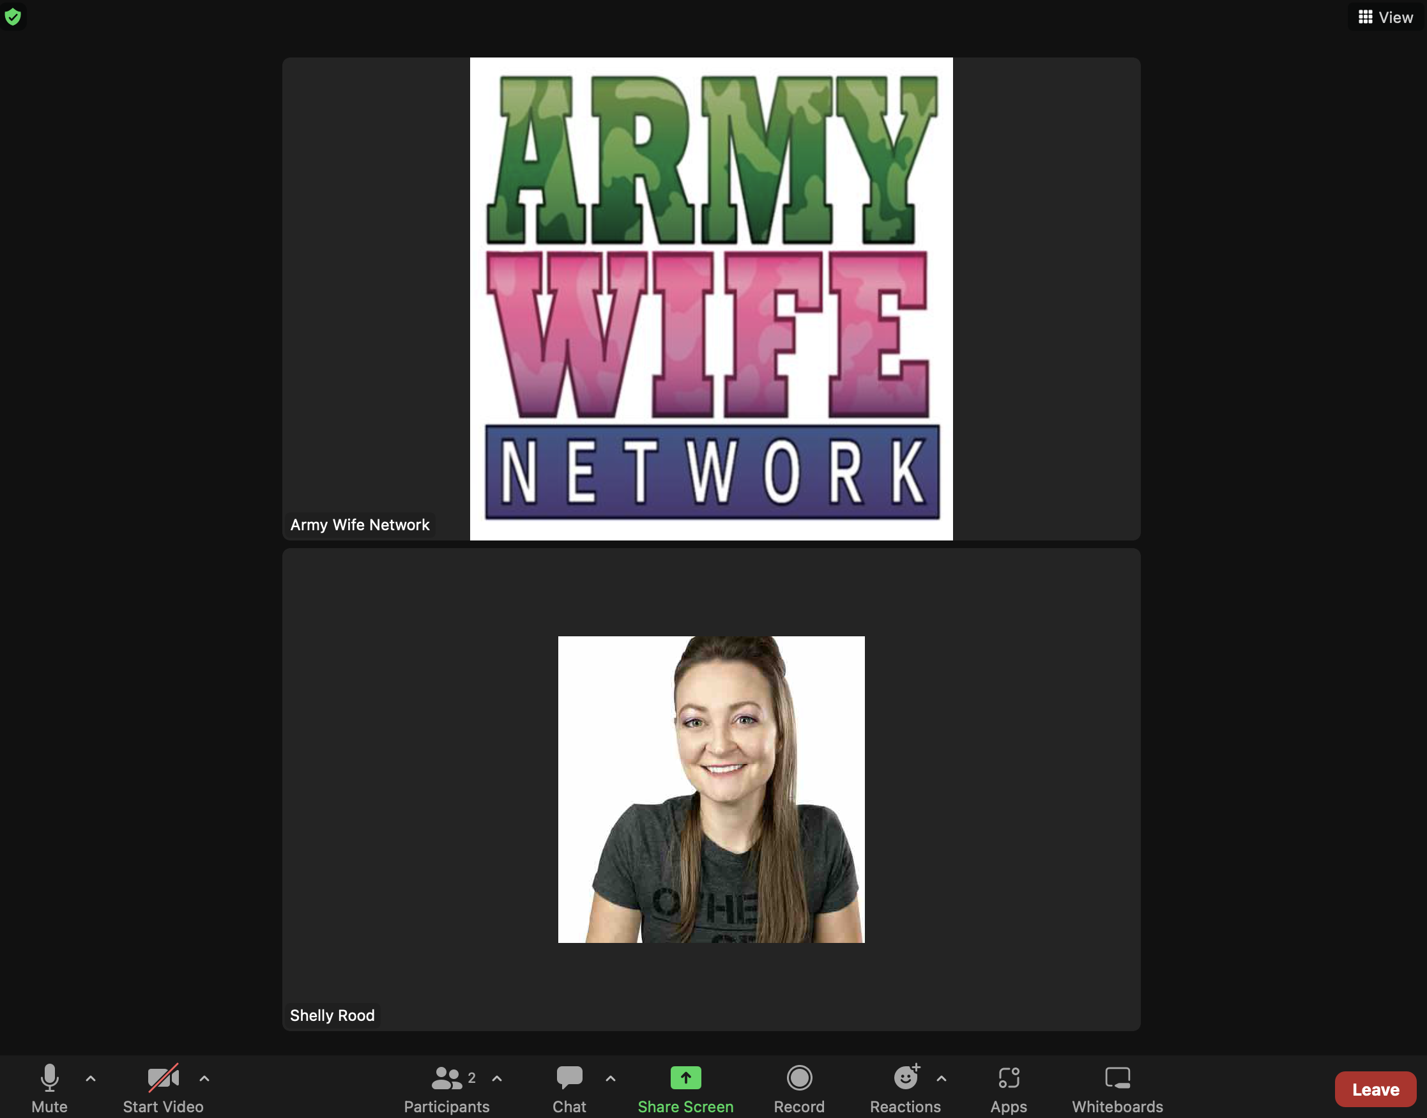Start Video camera button
Viewport: 1427px width, 1118px height.
pyautogui.click(x=163, y=1089)
